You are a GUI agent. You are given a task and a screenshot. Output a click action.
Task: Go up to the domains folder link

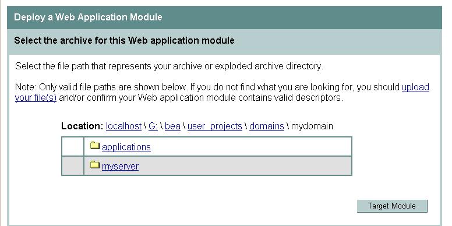click(267, 126)
